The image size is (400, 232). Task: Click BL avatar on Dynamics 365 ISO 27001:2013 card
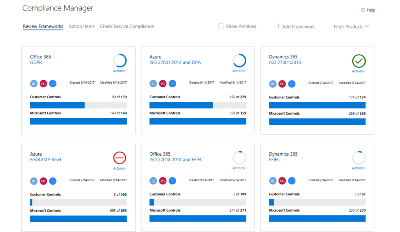pos(273,84)
